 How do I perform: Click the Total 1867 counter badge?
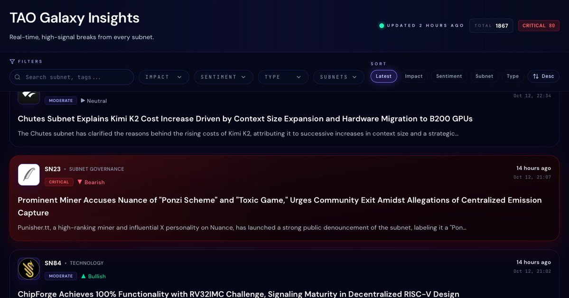coord(491,26)
